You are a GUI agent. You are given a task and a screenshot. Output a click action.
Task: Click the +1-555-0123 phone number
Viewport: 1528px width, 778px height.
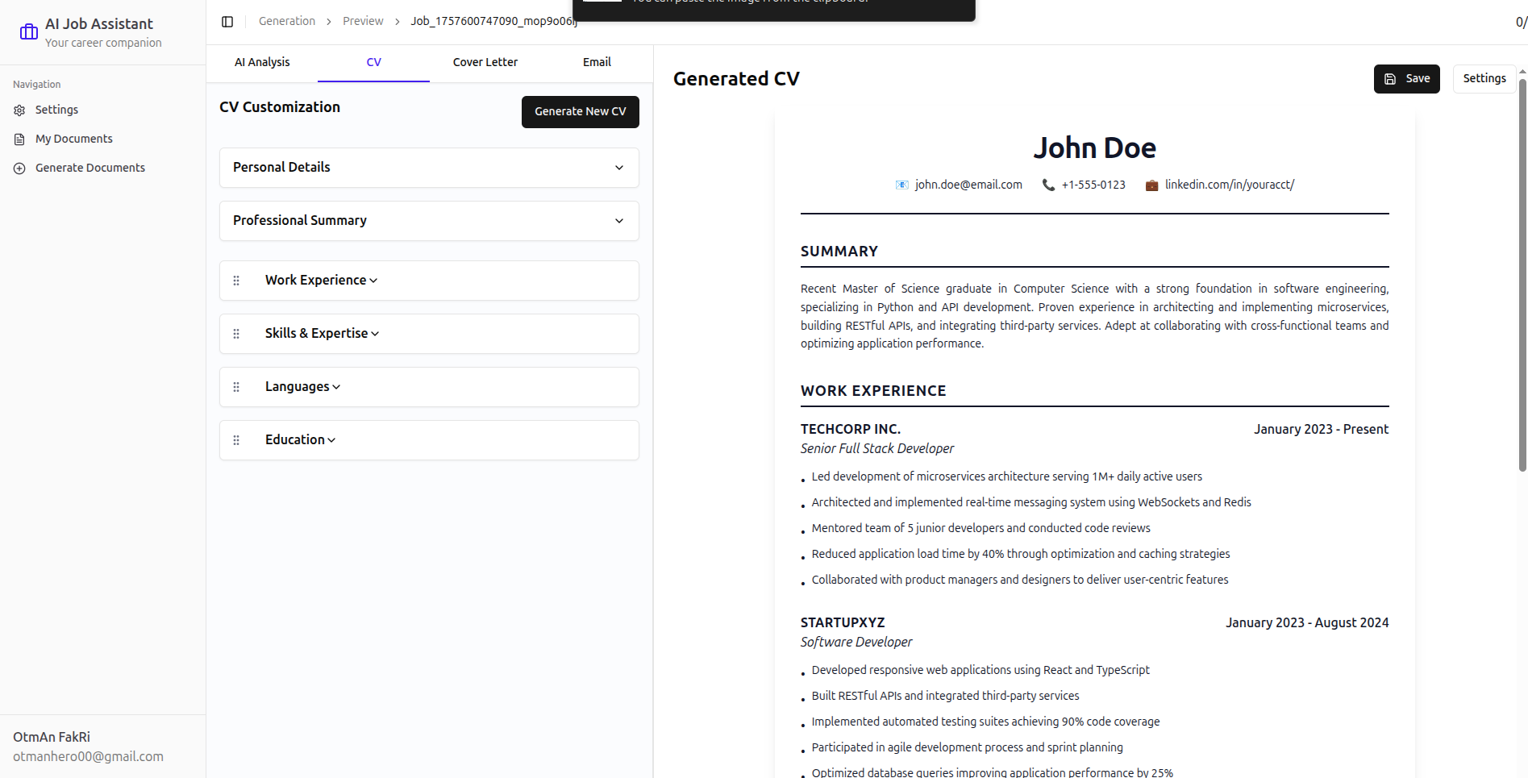tap(1093, 185)
